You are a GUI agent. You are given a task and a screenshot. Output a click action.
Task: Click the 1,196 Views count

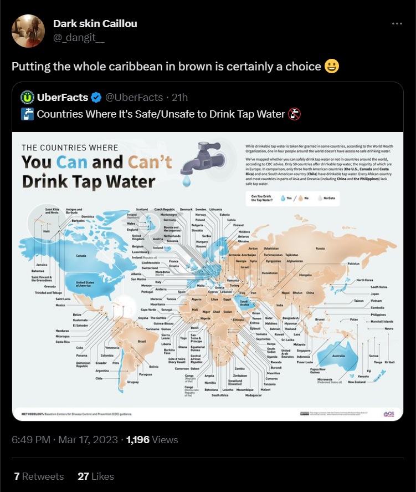tap(152, 440)
